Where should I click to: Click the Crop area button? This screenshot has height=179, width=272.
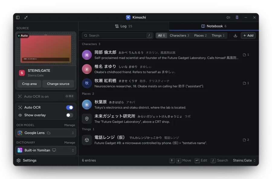click(x=29, y=84)
